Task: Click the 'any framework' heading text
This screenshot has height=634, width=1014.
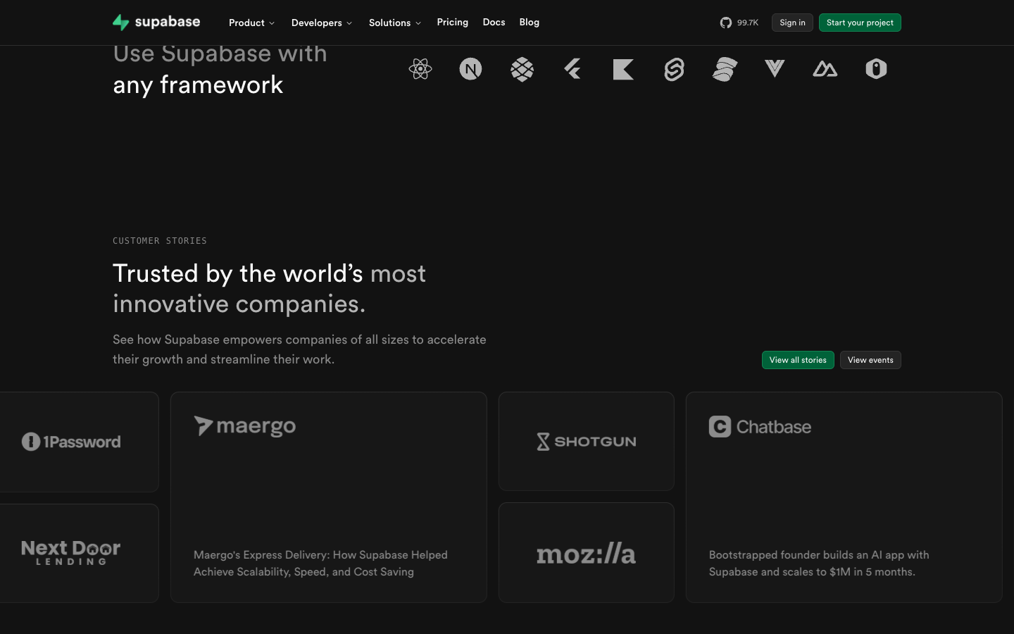Action: (x=198, y=85)
